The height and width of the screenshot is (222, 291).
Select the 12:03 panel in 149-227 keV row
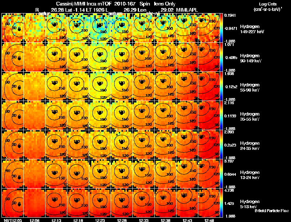tap(13, 28)
